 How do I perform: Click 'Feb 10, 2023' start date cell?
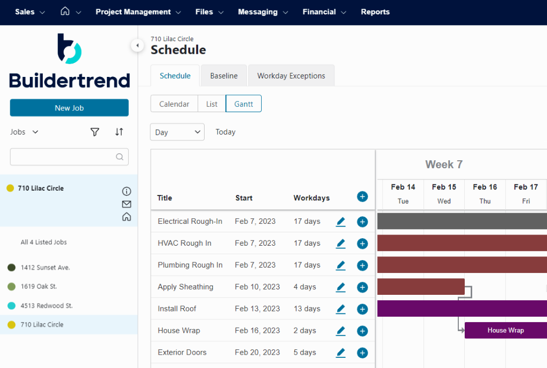(x=257, y=287)
